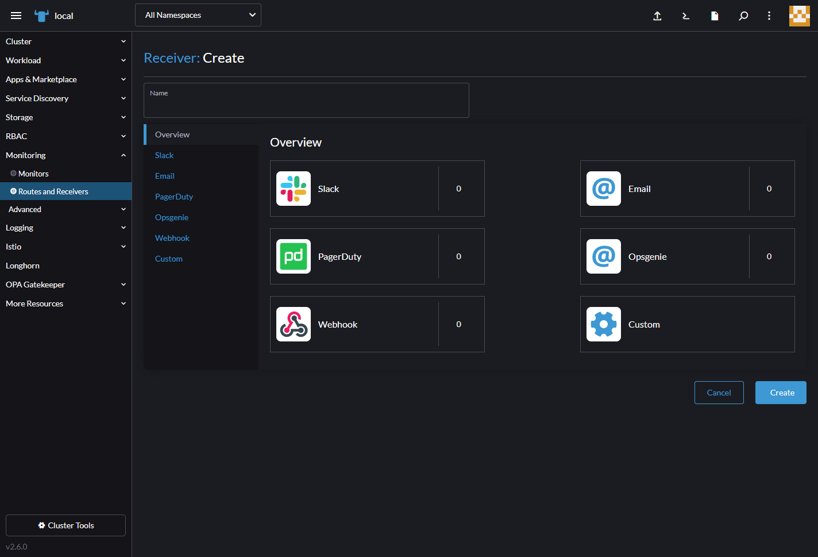Click the Slack receiver count 0

pos(458,189)
